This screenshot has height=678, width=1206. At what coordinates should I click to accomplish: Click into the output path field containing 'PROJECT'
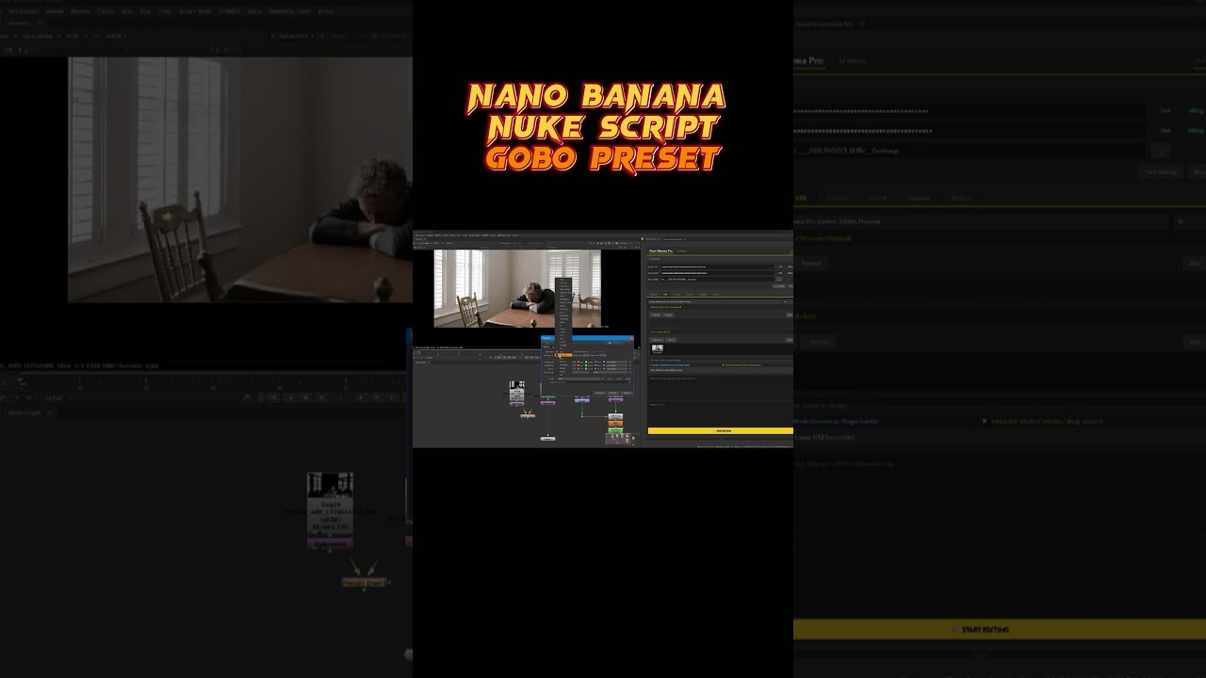click(x=970, y=151)
